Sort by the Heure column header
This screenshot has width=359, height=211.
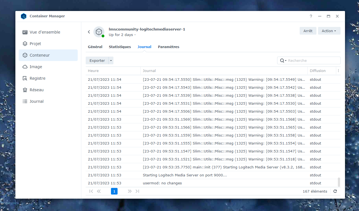[x=113, y=71]
